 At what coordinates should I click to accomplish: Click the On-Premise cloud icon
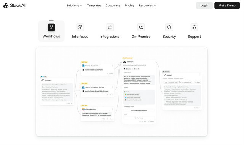tap(141, 27)
